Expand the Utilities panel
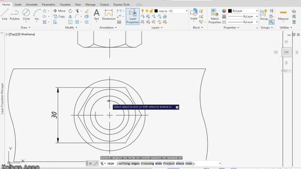This screenshot has width=301, height=169. [x=286, y=28]
